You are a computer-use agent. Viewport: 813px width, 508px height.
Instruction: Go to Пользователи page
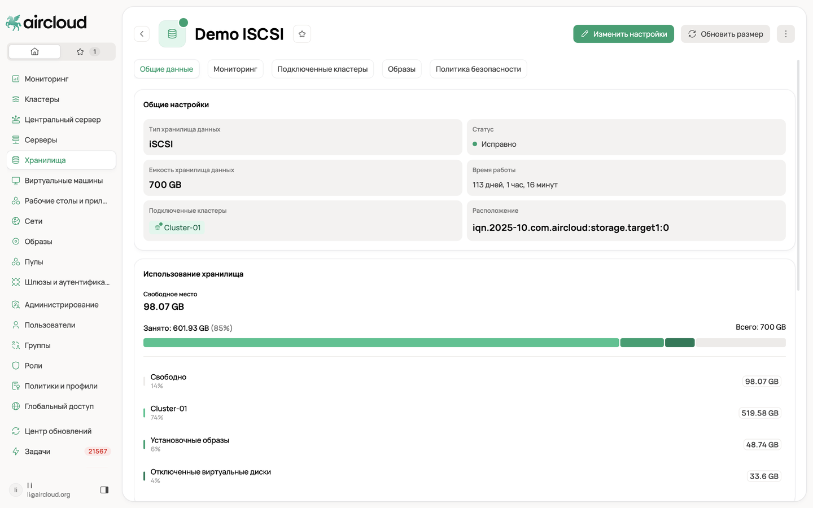point(61,325)
